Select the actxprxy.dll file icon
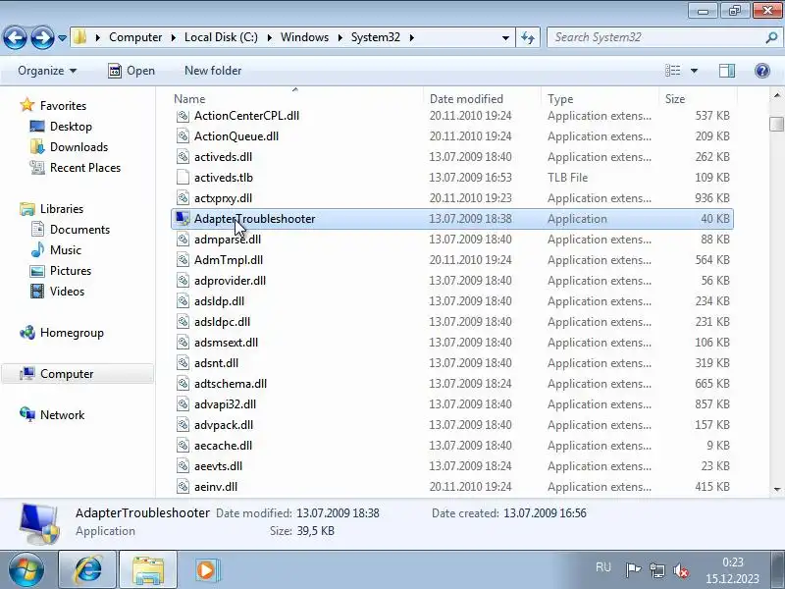 click(x=183, y=198)
